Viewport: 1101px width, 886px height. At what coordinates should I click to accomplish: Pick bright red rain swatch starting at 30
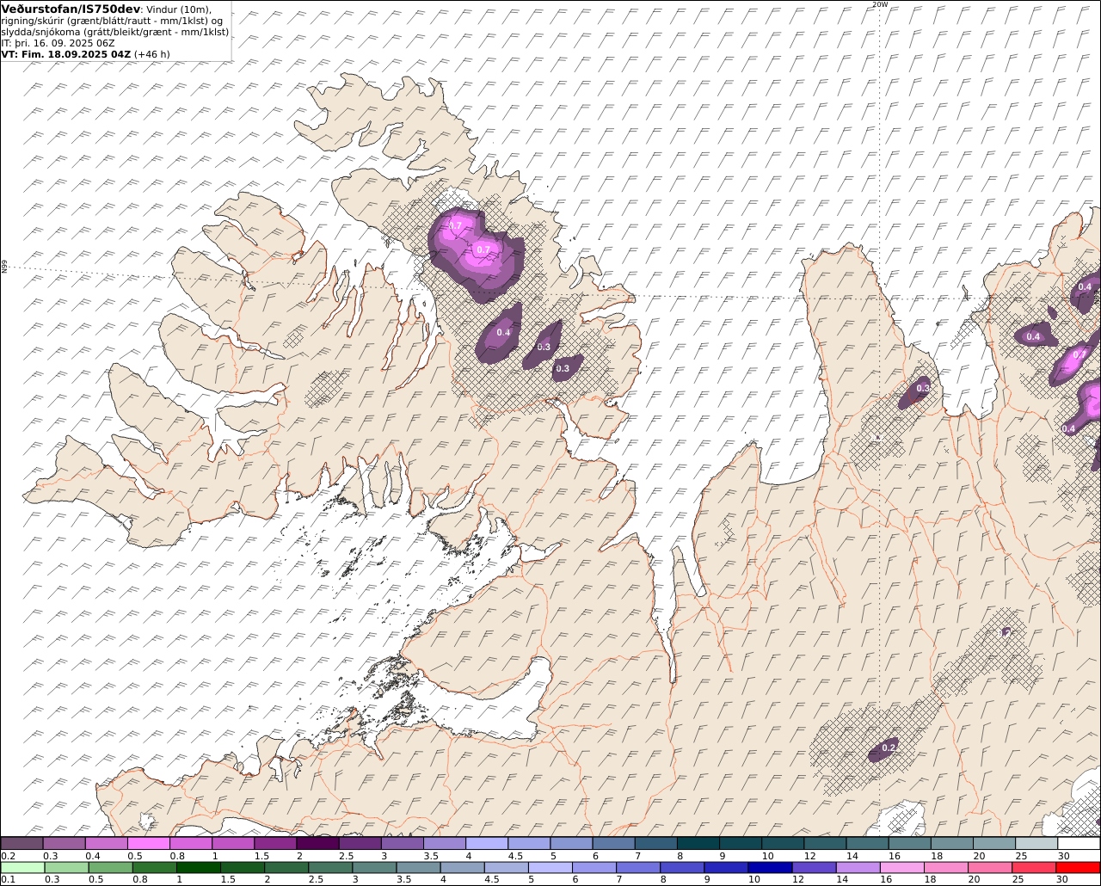point(1078,867)
